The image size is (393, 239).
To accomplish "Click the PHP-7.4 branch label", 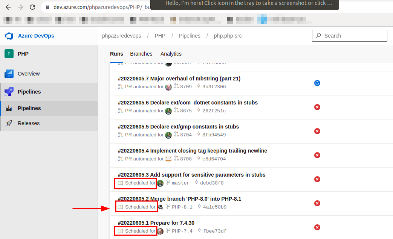I will click(x=182, y=231).
